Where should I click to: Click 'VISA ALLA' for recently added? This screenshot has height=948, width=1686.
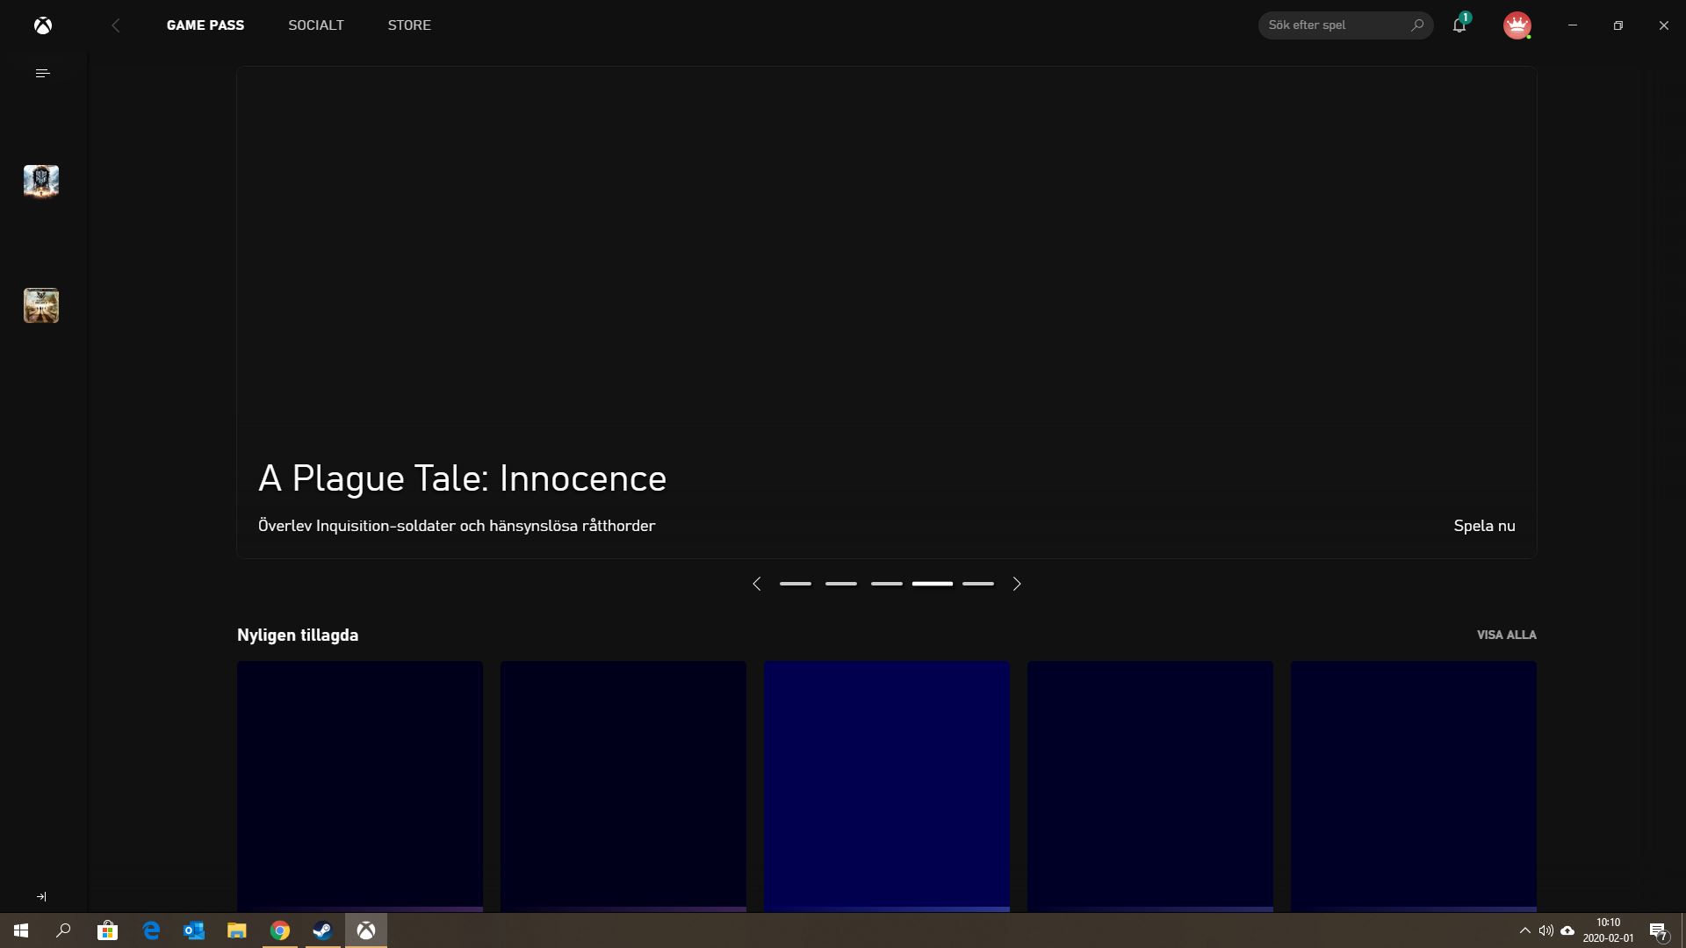tap(1507, 635)
